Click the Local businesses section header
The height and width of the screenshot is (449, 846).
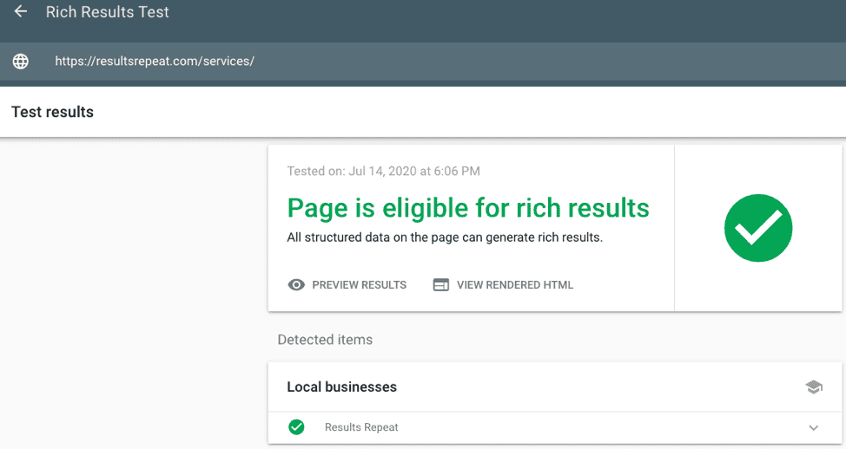[x=342, y=387]
